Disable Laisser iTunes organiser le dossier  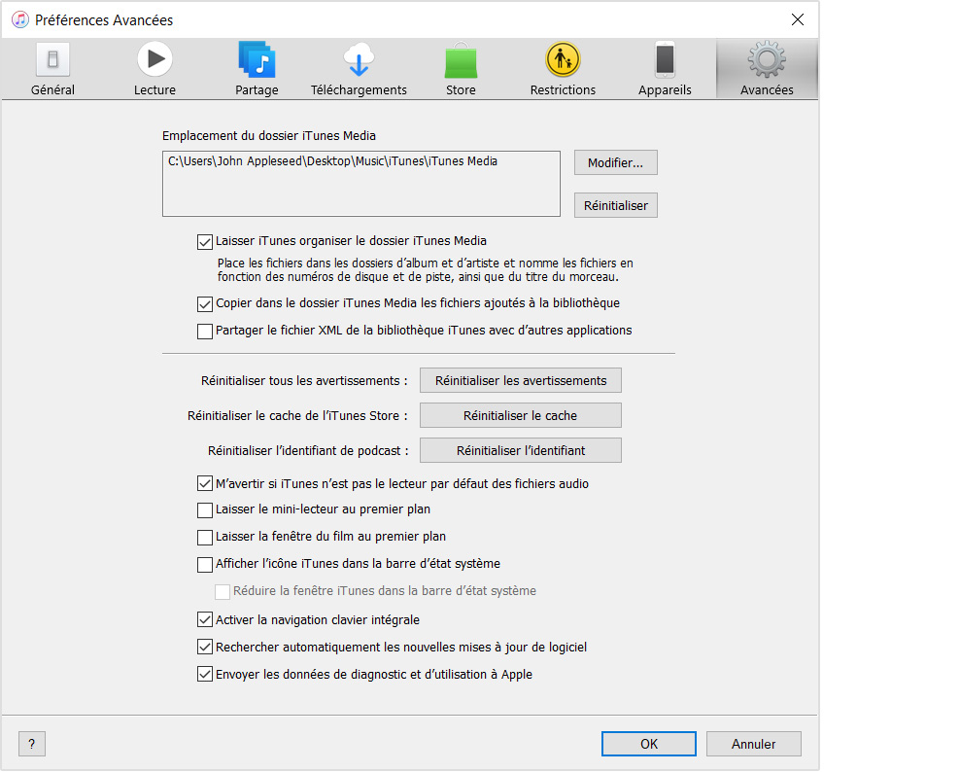[205, 241]
